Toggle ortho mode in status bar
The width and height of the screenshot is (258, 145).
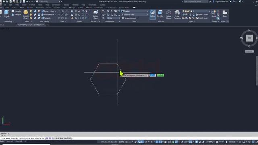143,142
